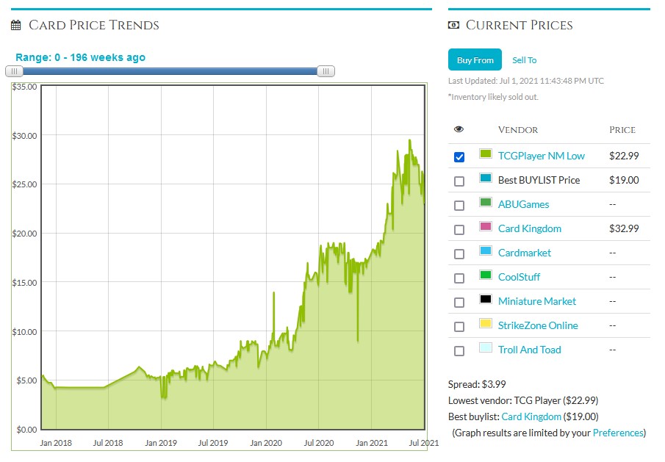The height and width of the screenshot is (462, 665).
Task: Open the Troll And Toad vendor link
Action: tap(529, 350)
